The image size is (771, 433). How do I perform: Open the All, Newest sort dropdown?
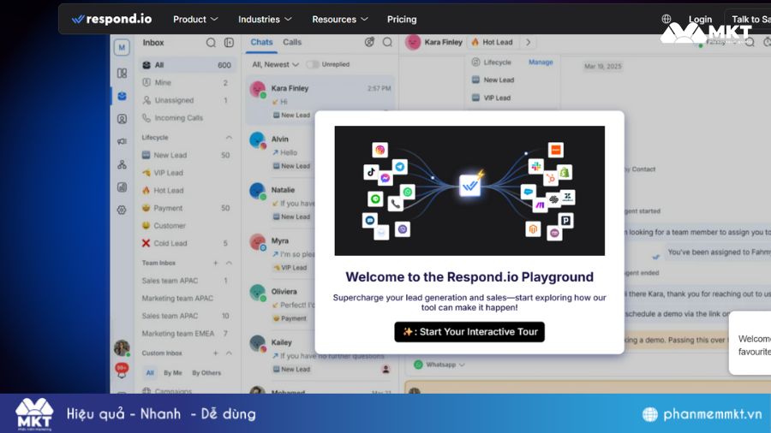275,64
